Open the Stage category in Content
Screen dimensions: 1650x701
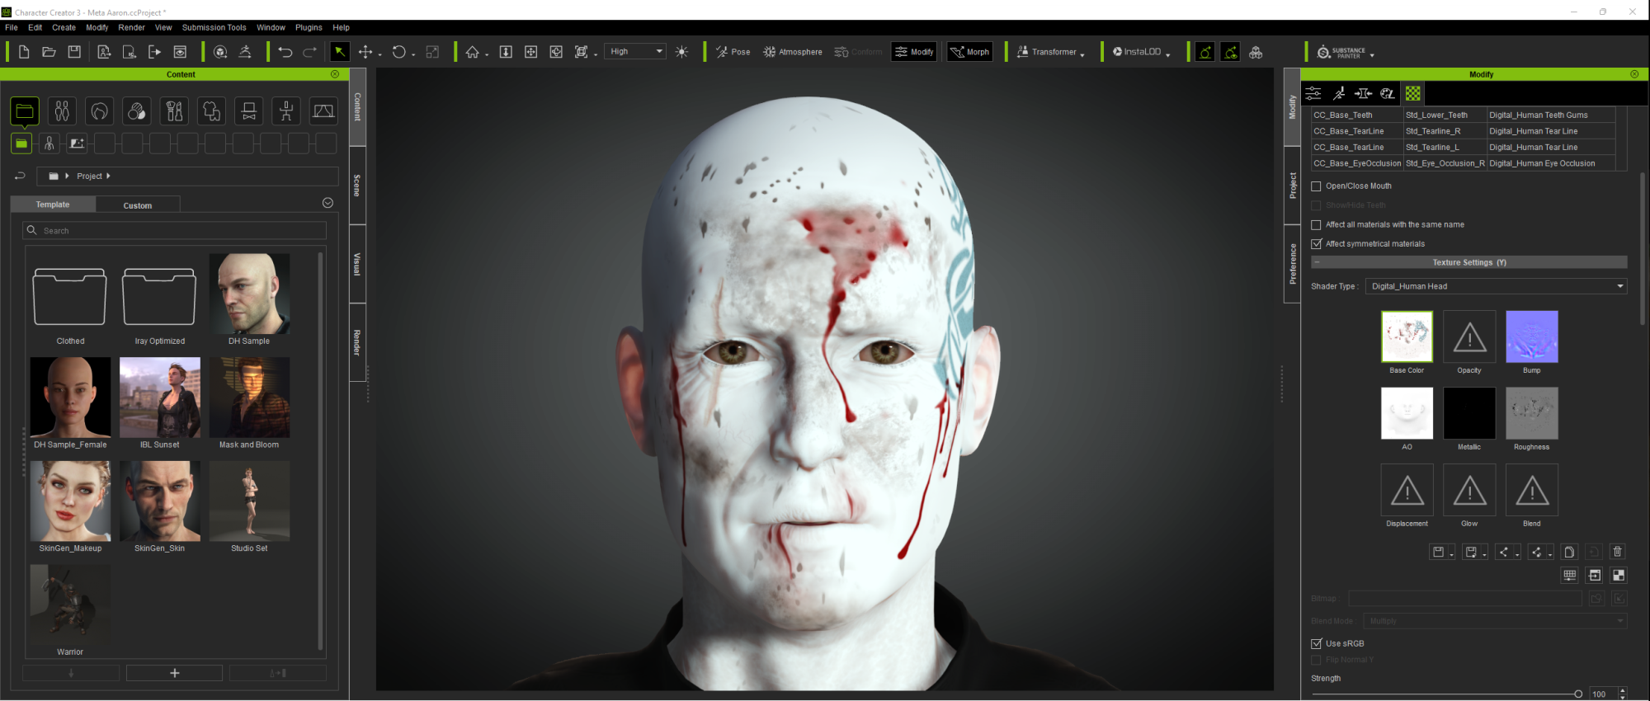[323, 111]
